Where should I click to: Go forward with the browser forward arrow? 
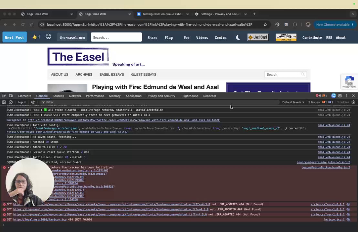[14, 24]
